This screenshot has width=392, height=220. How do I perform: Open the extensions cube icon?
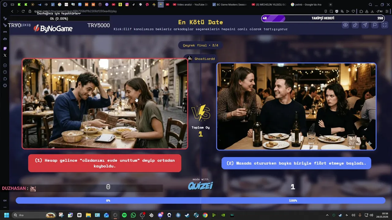point(361,11)
